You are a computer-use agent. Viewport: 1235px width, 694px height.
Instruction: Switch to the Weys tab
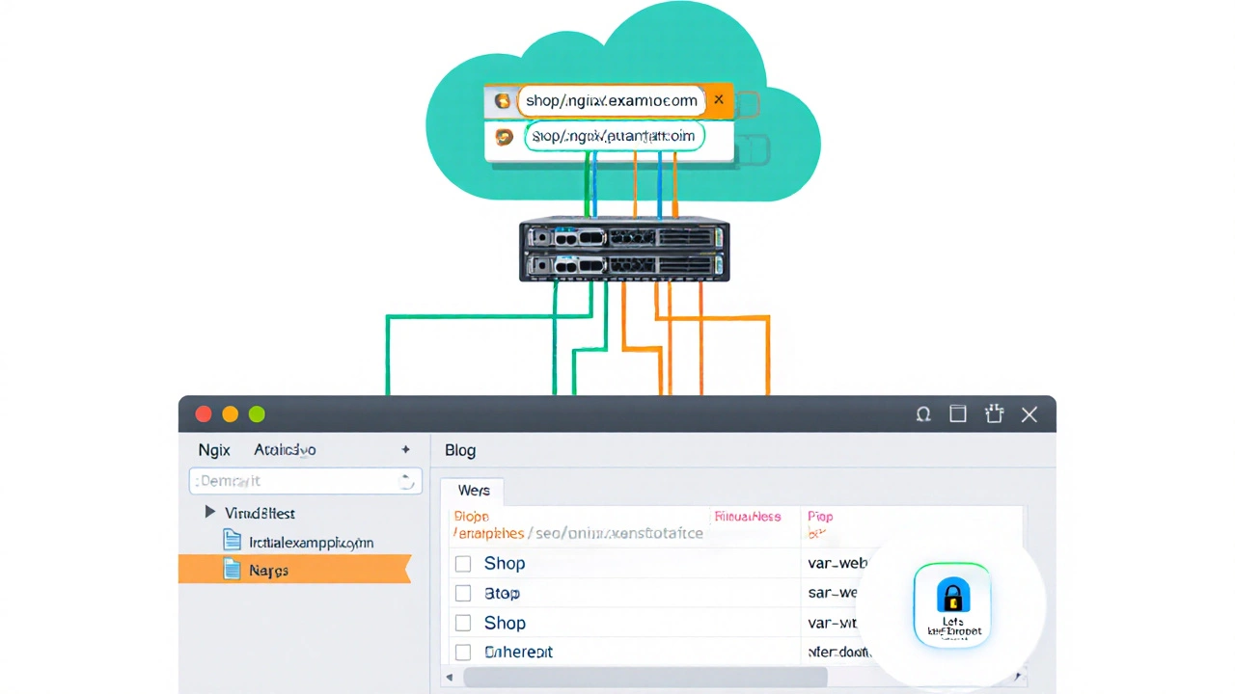pos(474,491)
